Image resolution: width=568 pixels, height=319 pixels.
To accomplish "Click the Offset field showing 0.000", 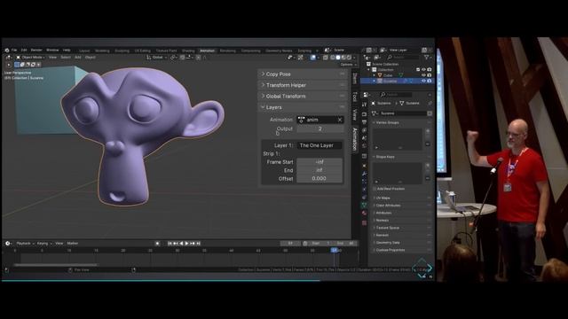I will [x=319, y=179].
